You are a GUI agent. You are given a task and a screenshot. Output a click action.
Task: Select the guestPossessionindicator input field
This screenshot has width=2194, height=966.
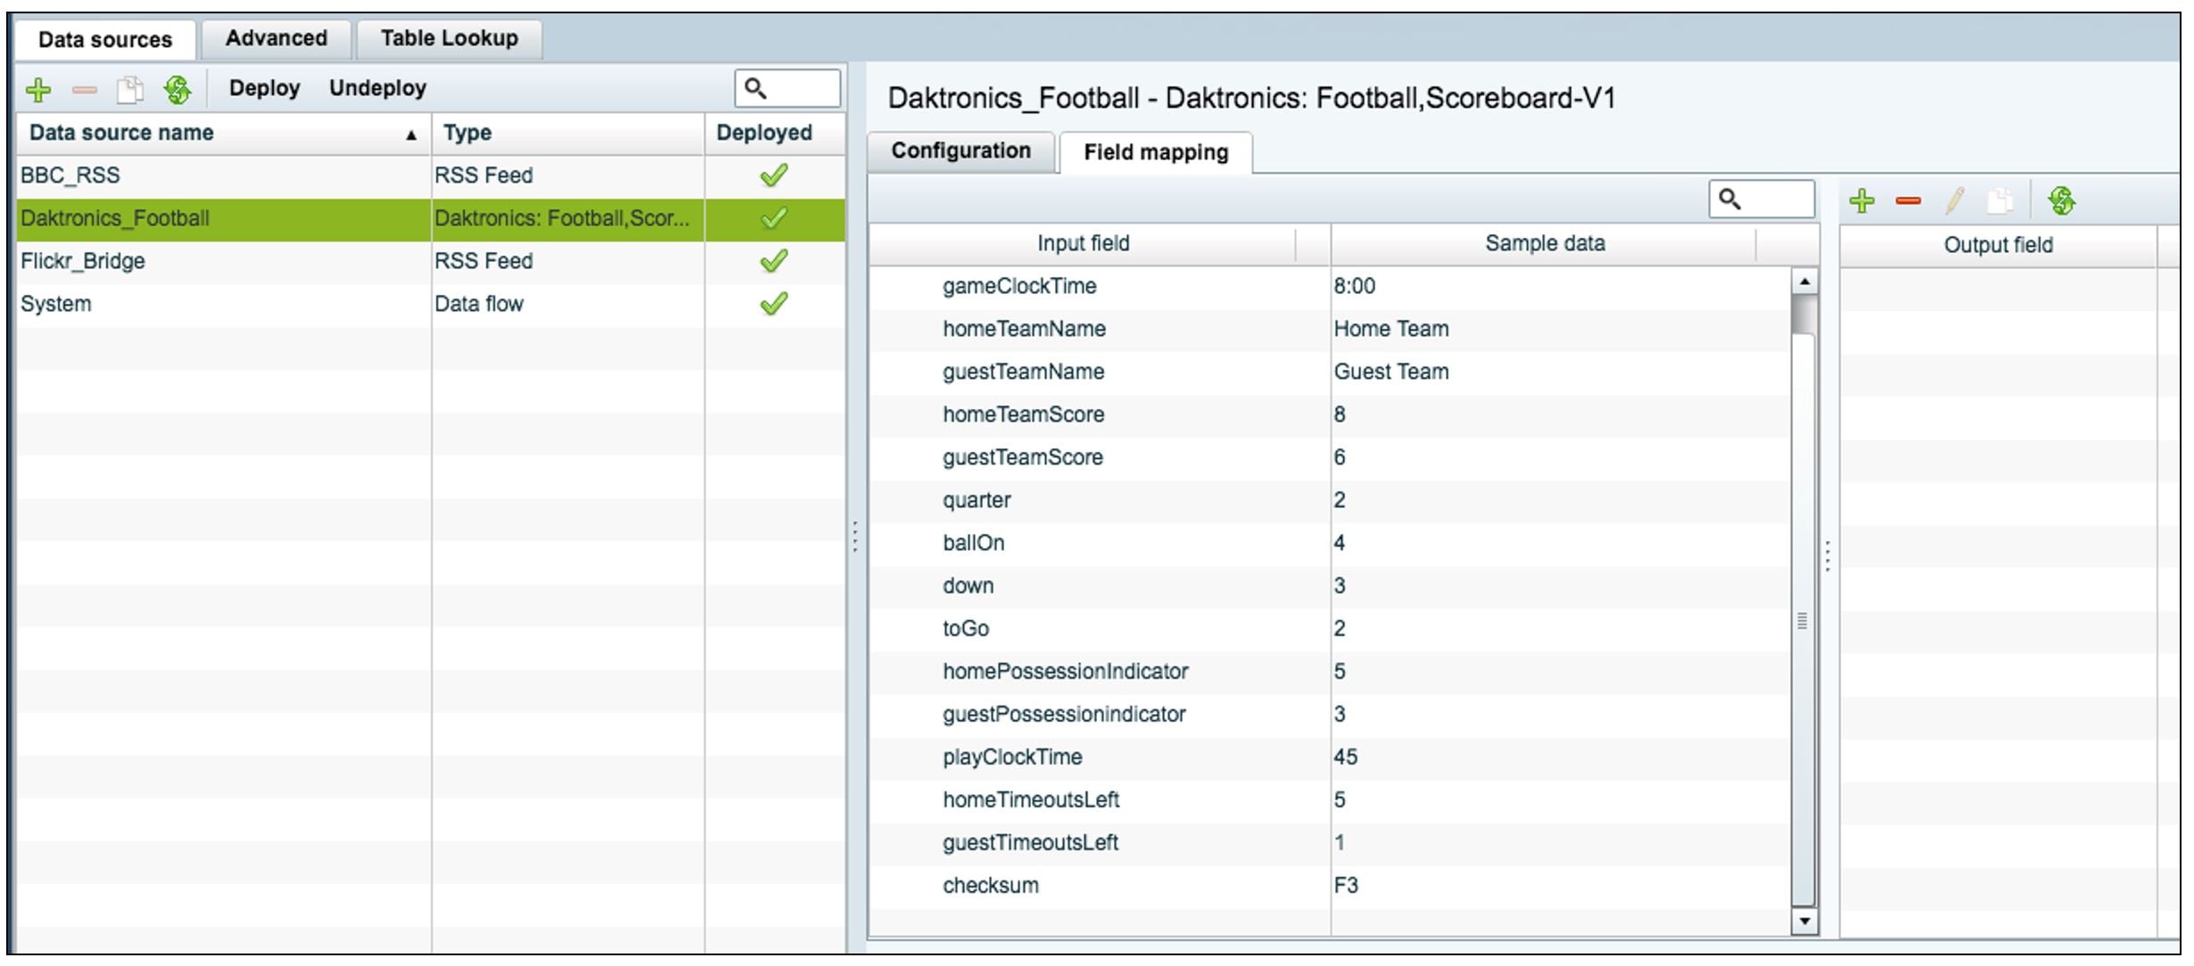(x=1064, y=714)
